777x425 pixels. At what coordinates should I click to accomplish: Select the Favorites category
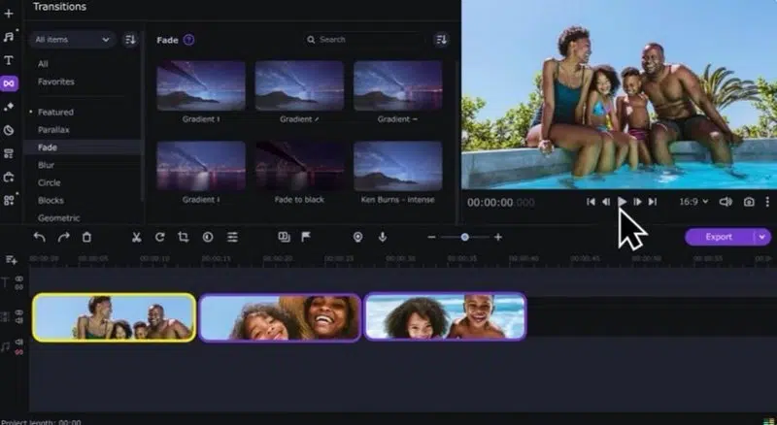[56, 82]
